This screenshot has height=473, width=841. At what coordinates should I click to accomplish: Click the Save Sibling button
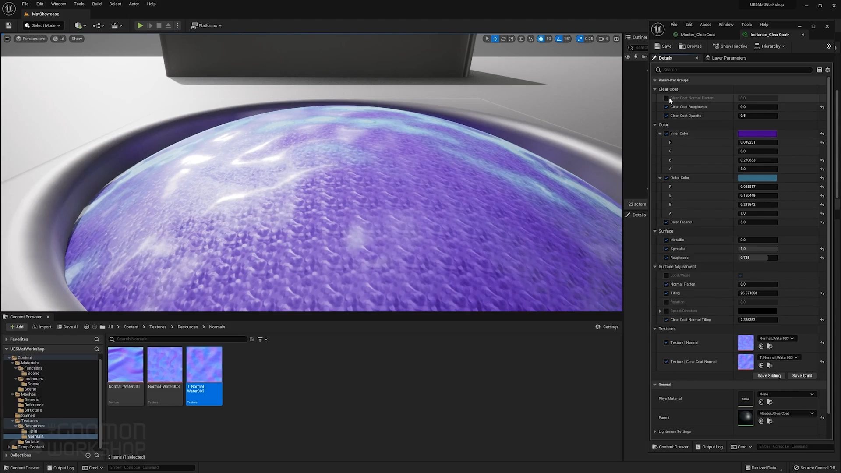pyautogui.click(x=769, y=376)
